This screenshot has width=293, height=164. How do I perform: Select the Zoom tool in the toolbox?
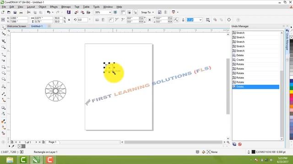[3, 47]
